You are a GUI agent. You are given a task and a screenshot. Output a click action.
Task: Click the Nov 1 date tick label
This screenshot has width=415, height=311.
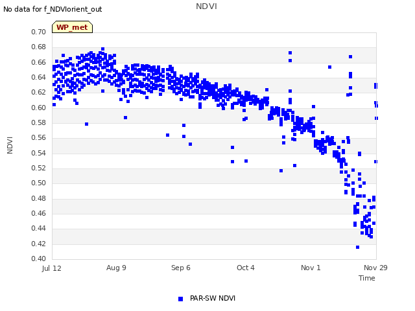click(311, 268)
